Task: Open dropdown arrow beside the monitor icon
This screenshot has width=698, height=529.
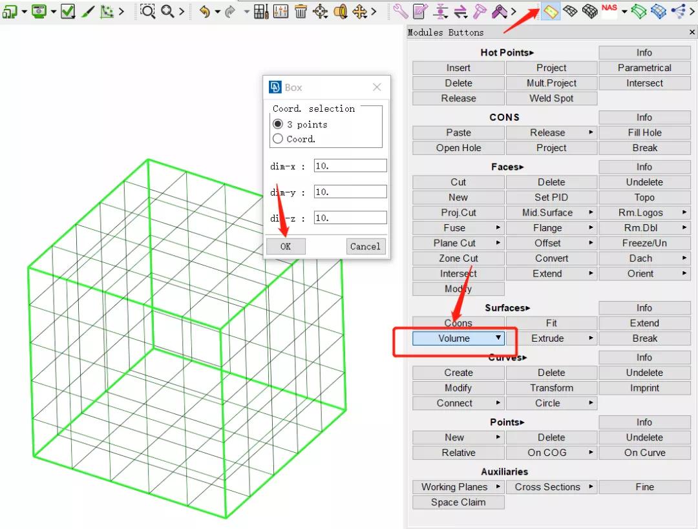Action: click(x=54, y=11)
